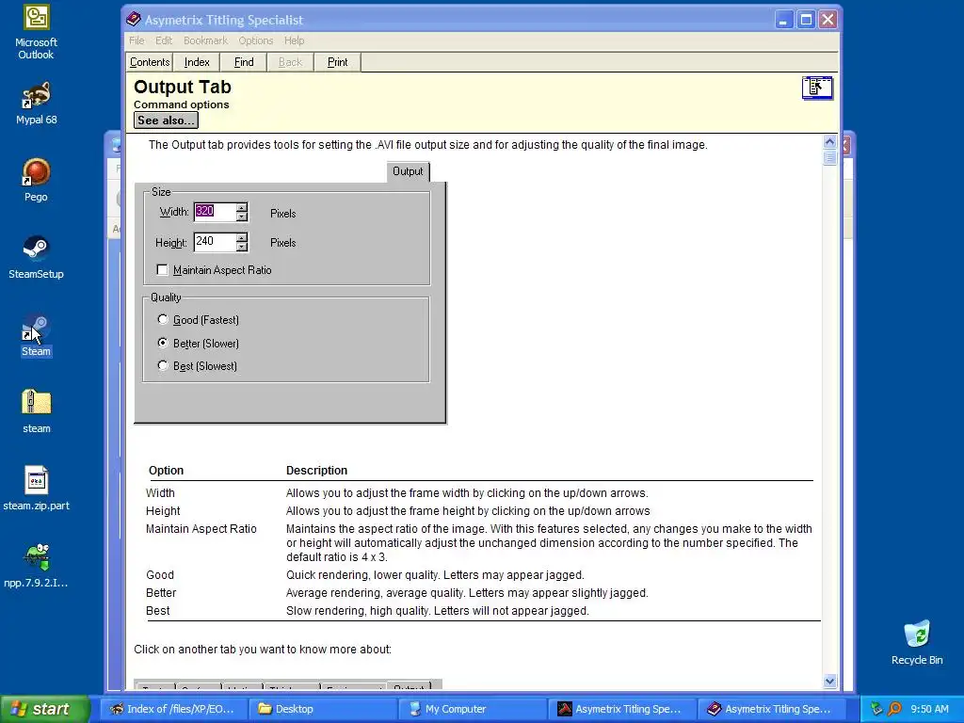Click the Height down arrow spinner
The width and height of the screenshot is (964, 723).
click(242, 247)
